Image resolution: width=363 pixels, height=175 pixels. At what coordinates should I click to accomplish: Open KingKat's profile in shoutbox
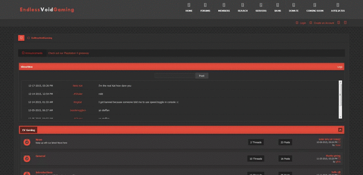click(78, 102)
